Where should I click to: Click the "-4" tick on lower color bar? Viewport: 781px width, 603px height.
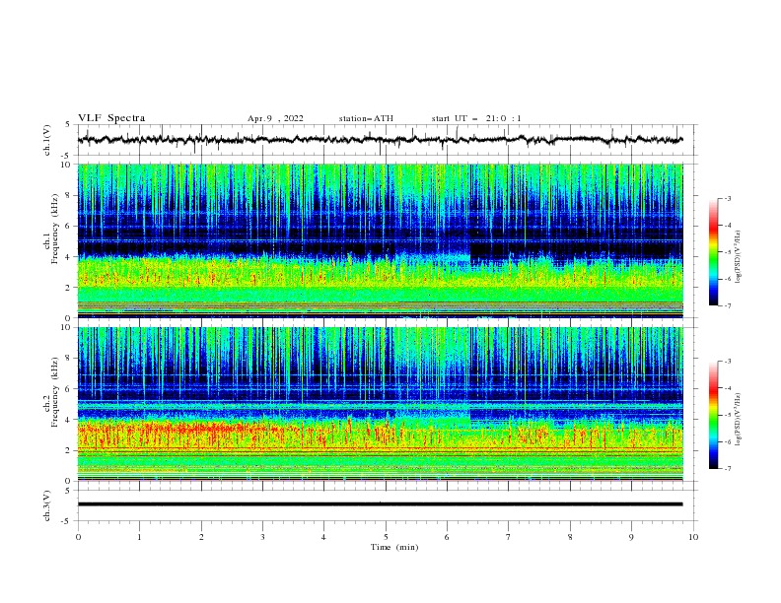tap(727, 388)
